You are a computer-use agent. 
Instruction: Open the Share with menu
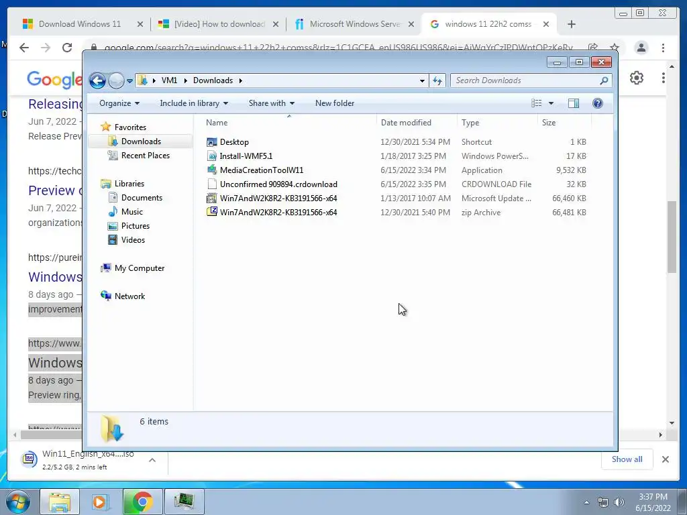(x=271, y=103)
